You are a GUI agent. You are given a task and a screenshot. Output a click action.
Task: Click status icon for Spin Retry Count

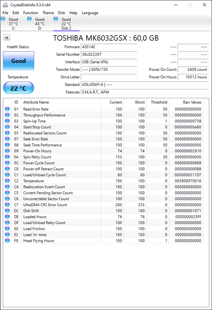click(8, 157)
